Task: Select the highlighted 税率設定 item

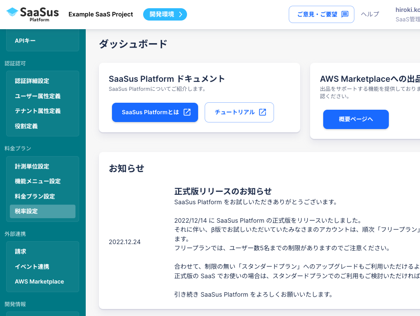Action: (43, 211)
